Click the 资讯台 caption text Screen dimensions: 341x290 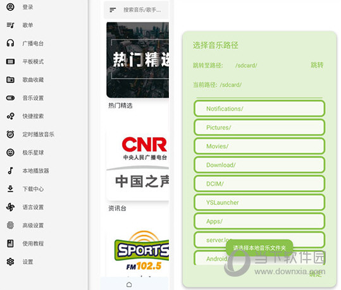117,208
